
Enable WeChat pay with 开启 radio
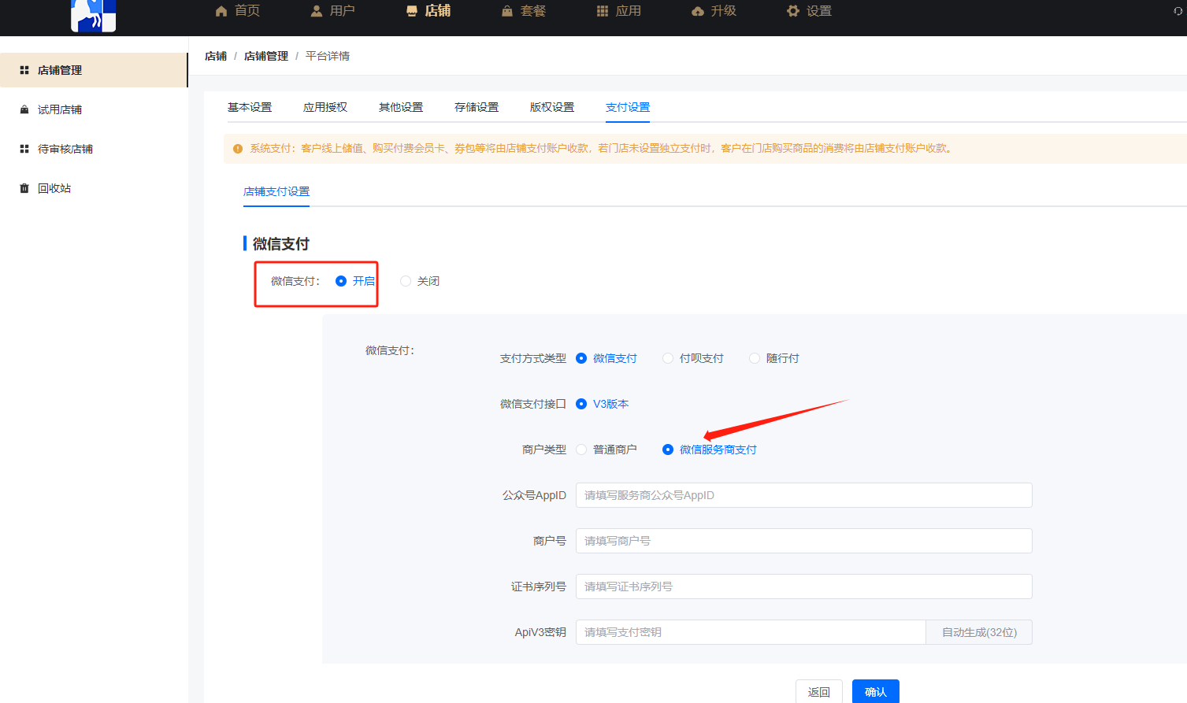pos(341,281)
